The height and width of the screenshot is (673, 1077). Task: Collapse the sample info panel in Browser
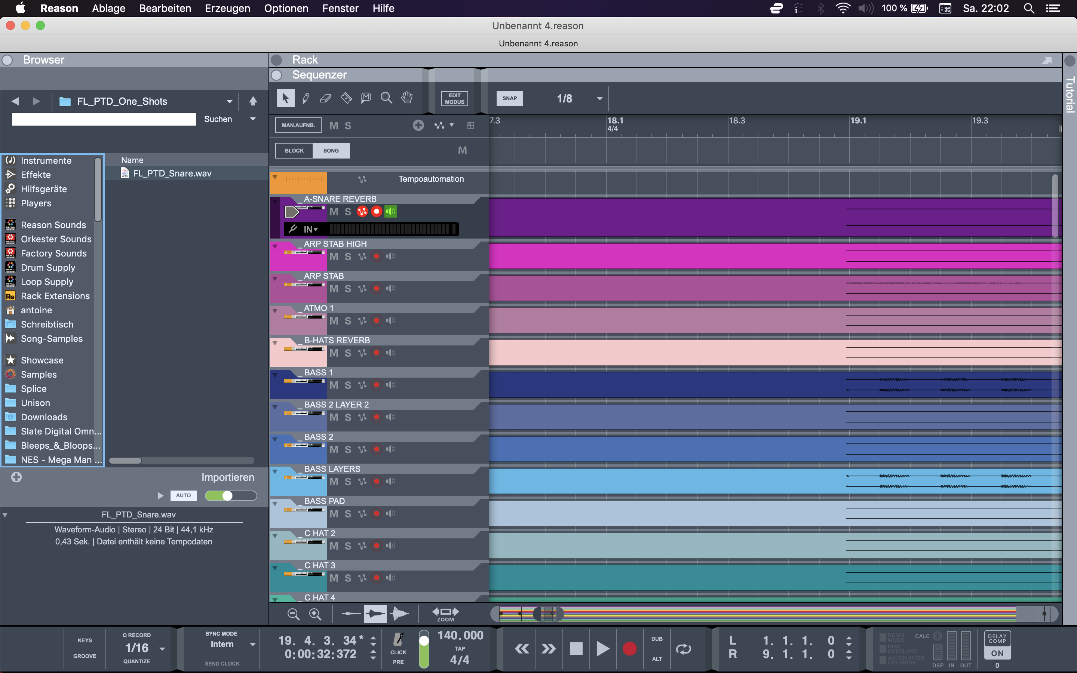point(5,515)
